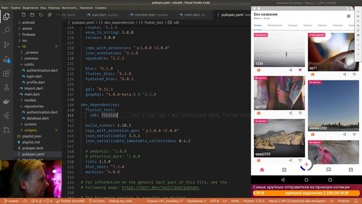Like the qq11 card heart
Viewport: 362px width, 204px height.
(354, 74)
